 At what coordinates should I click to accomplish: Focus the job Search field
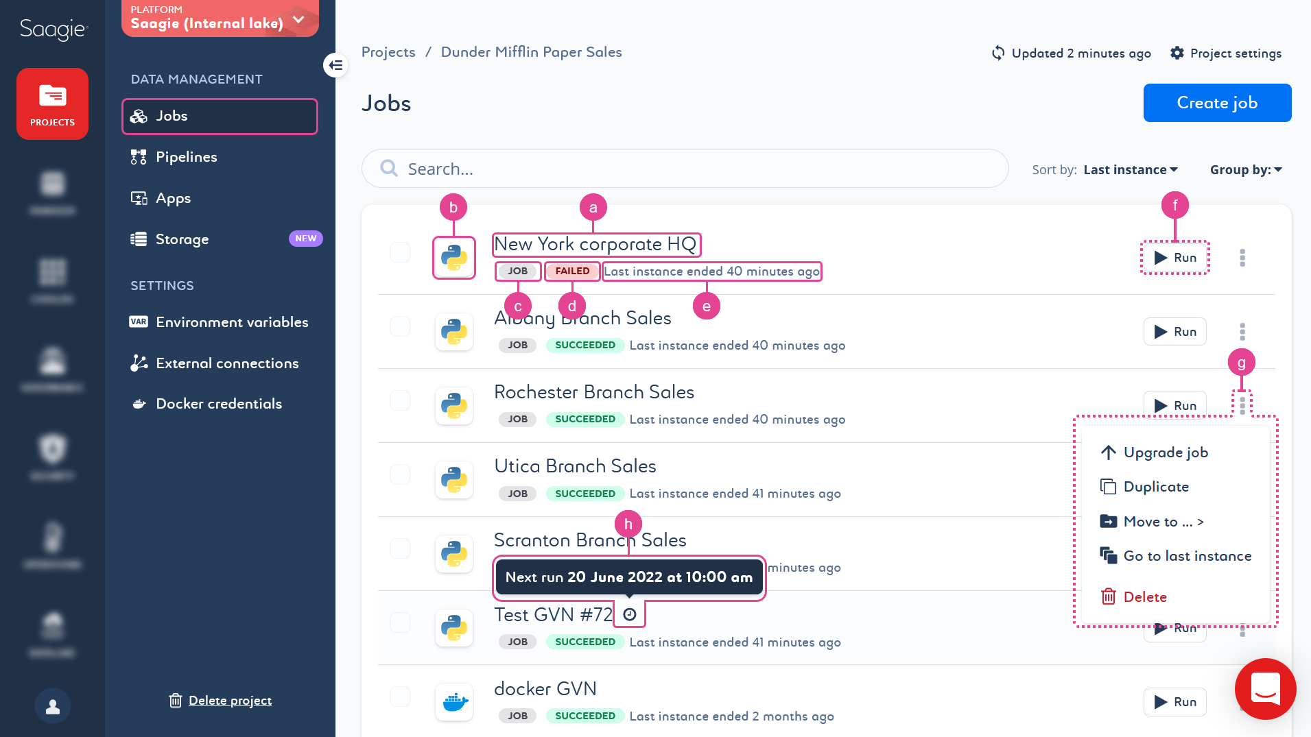click(x=685, y=169)
